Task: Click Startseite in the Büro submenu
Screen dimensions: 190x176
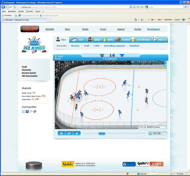Action: pos(61,46)
